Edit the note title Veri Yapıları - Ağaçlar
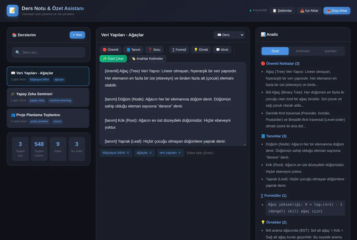Image resolution: width=357 pixels, height=240 pixels. click(155, 35)
